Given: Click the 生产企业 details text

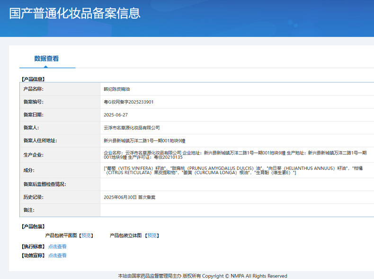Looking at the screenshot, I should pyautogui.click(x=235, y=155).
